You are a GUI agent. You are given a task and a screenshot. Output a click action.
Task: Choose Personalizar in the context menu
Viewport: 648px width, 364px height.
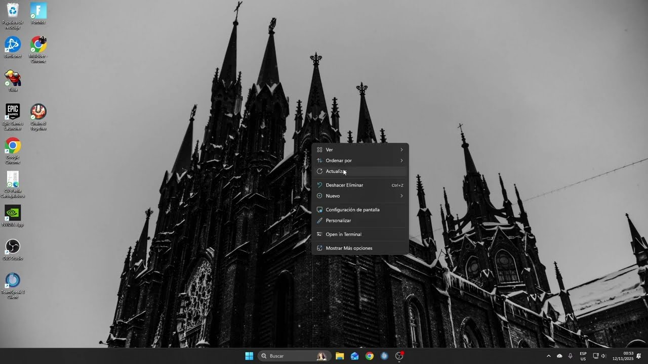[360, 220]
